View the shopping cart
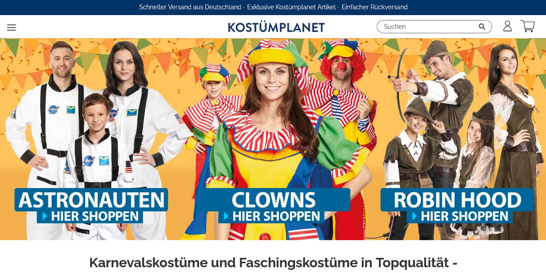Viewport: 546px width, 273px height. pos(528,26)
